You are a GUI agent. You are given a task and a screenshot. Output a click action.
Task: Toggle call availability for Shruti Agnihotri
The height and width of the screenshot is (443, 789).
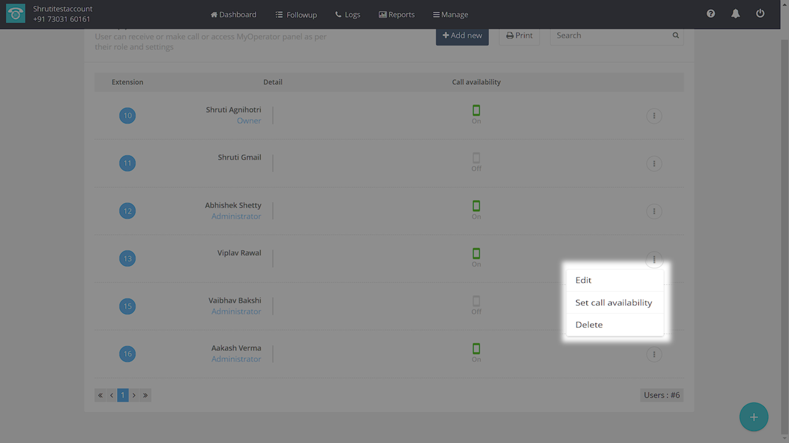[x=476, y=111]
